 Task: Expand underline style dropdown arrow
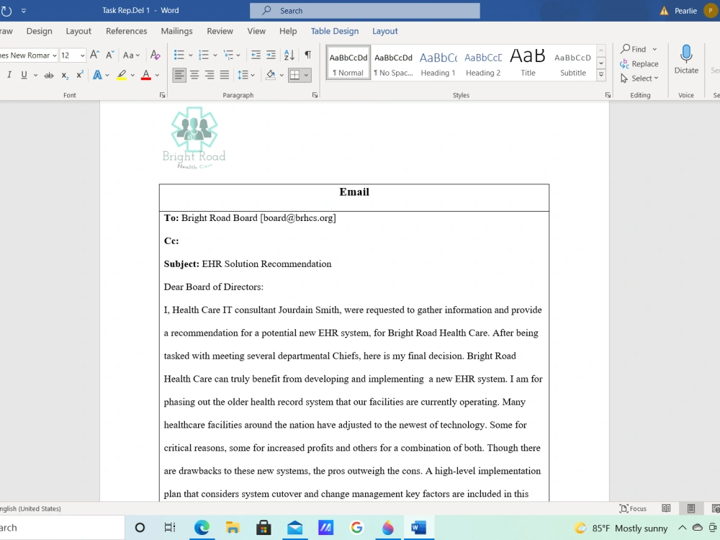[x=35, y=75]
